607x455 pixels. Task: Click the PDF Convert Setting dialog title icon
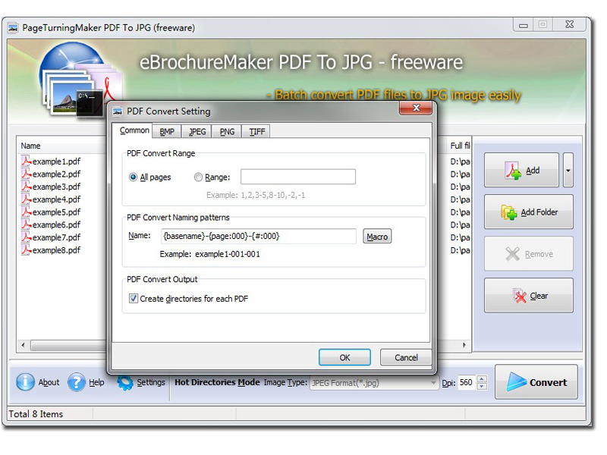tap(118, 111)
